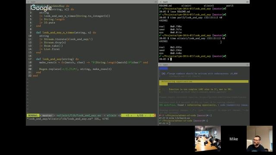Click the Regex.replace line in the editor
This screenshot has width=276, height=155.
coord(75,69)
